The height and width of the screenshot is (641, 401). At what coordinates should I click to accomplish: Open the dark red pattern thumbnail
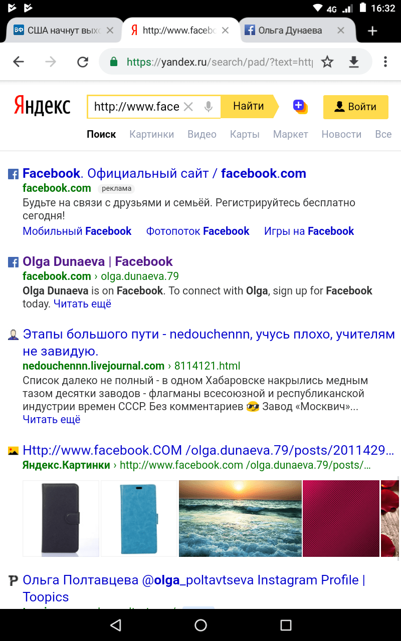click(x=341, y=518)
